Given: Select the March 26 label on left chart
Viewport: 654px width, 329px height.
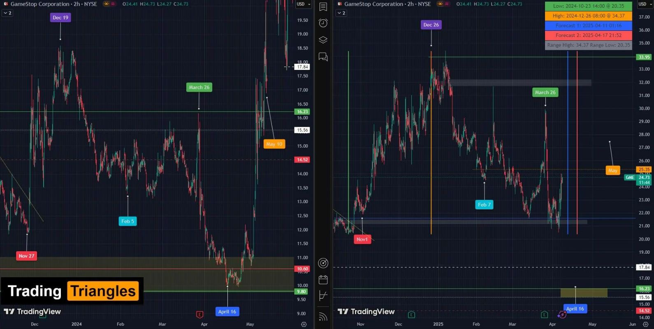Looking at the screenshot, I should [x=199, y=87].
